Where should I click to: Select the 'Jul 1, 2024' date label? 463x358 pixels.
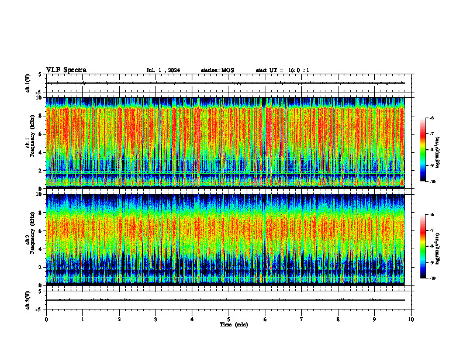(163, 70)
